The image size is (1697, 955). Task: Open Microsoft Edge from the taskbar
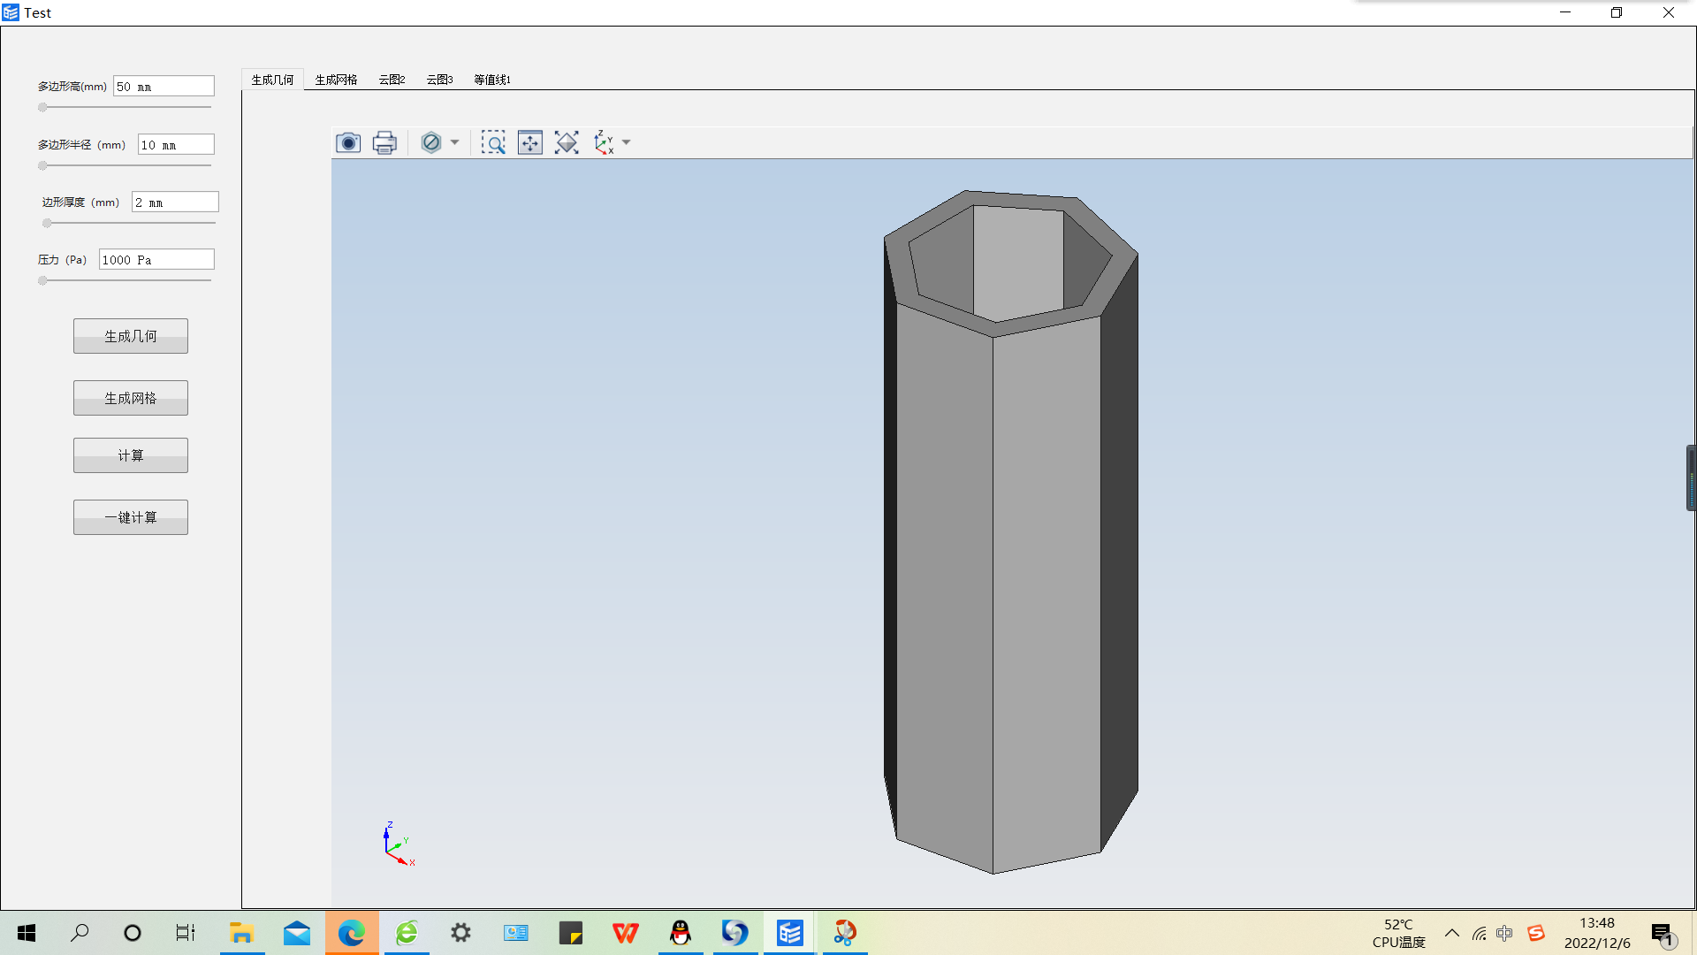tap(352, 933)
